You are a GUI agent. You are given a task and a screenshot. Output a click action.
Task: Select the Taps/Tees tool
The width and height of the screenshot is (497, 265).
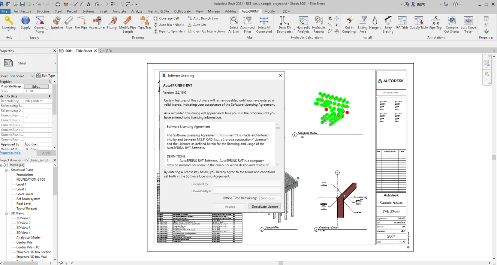145,24
